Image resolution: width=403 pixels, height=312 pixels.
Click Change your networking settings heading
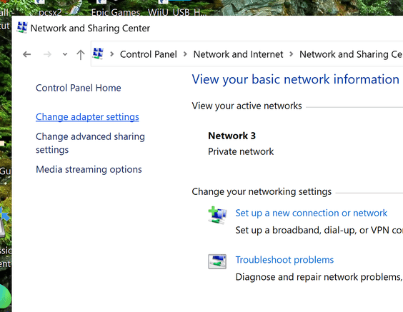(x=262, y=191)
